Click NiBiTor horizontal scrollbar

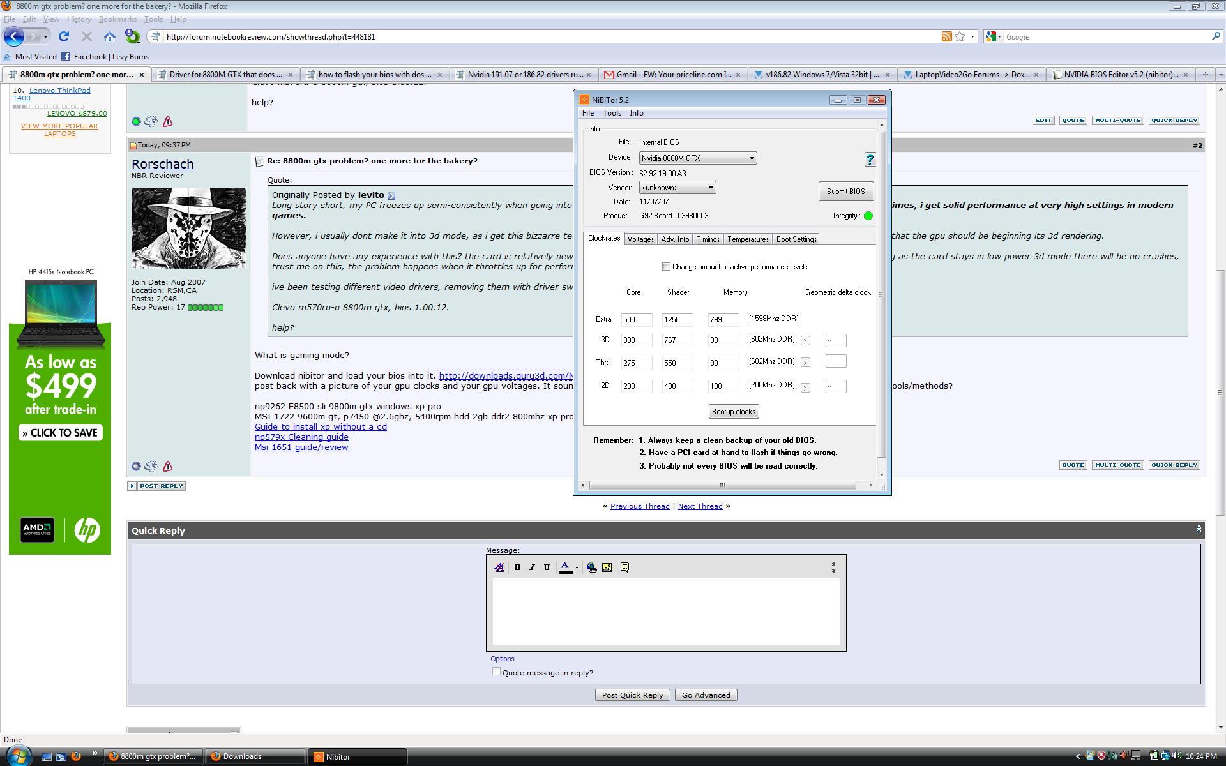coord(722,486)
